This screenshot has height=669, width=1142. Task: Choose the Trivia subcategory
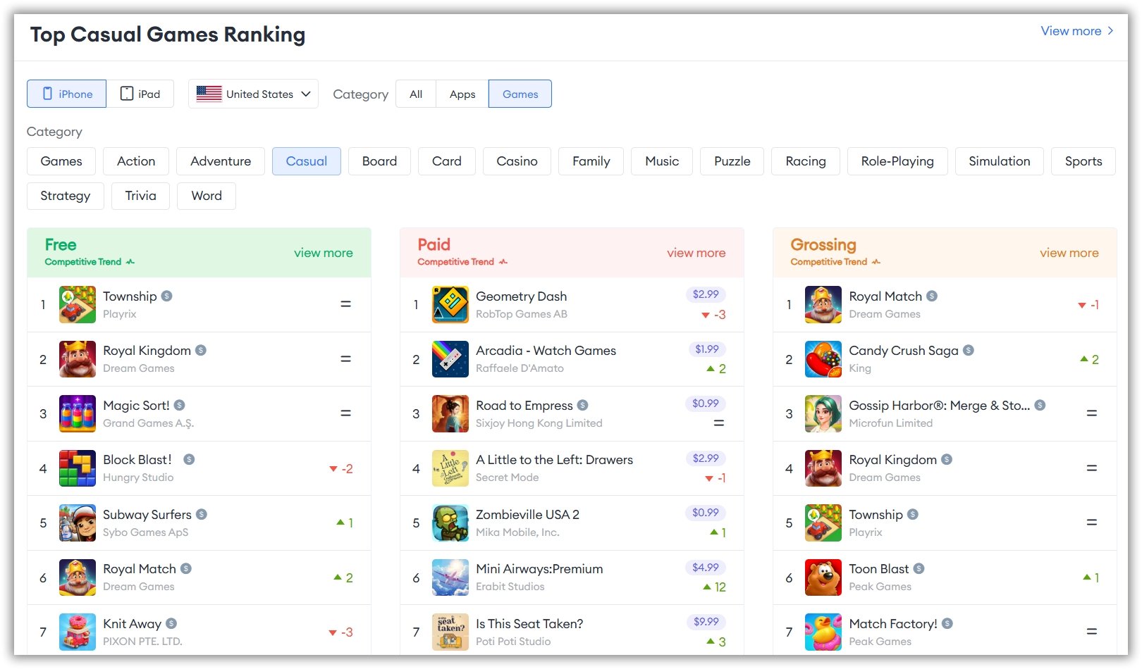pyautogui.click(x=140, y=196)
